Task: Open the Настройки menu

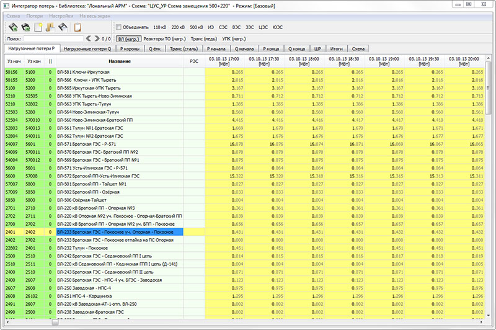Action: (x=61, y=16)
